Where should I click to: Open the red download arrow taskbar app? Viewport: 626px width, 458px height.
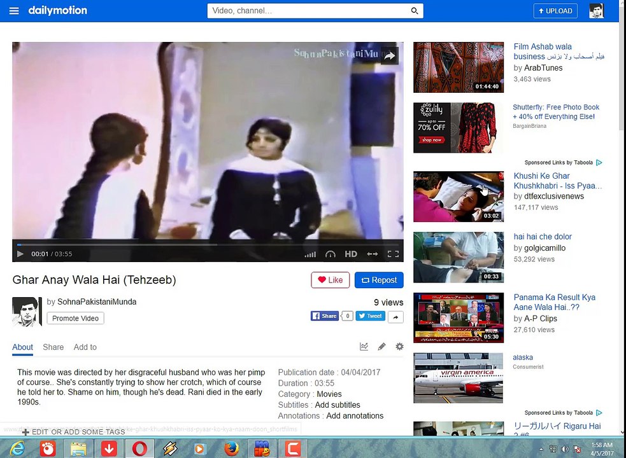tap(109, 448)
